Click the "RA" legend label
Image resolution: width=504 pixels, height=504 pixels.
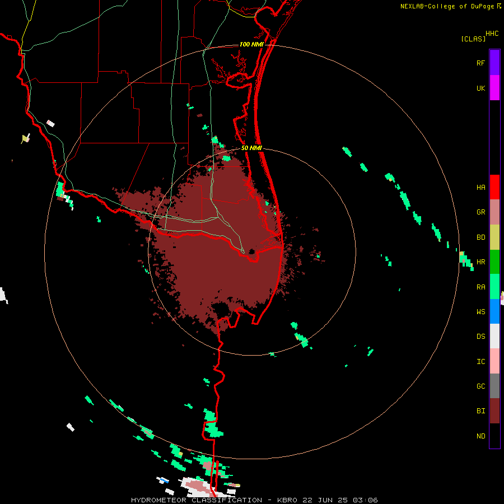click(x=480, y=287)
